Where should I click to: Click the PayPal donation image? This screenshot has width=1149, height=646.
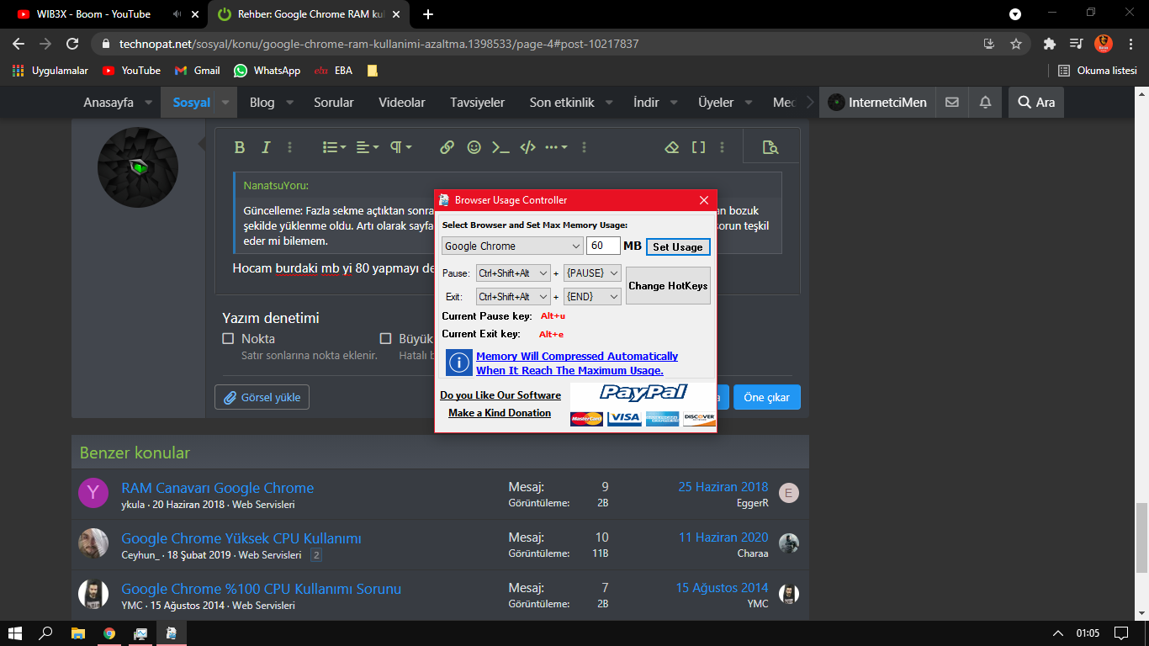click(x=643, y=405)
